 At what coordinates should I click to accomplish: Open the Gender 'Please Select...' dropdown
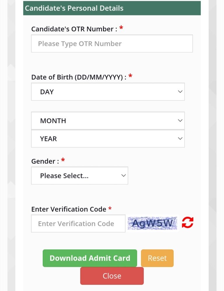coord(79,176)
